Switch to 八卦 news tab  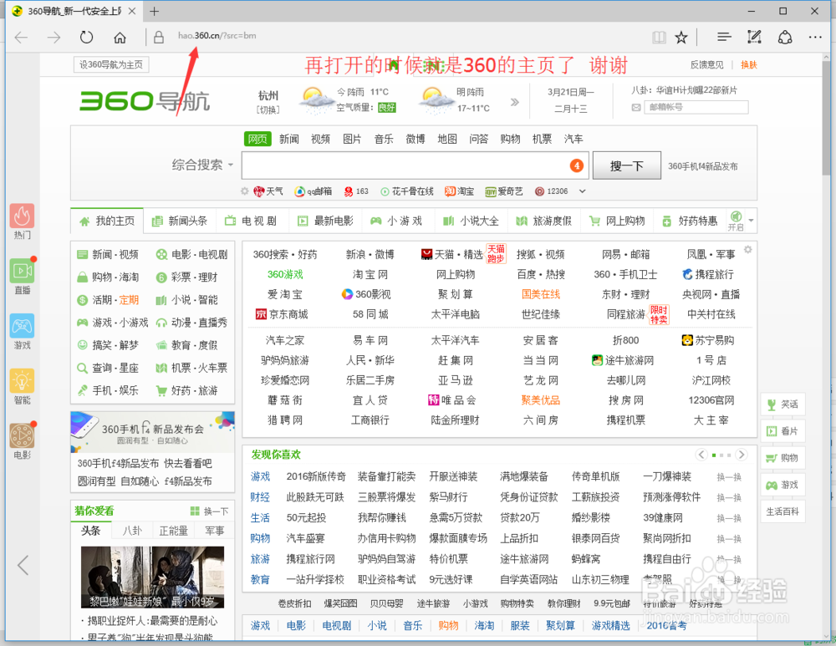[x=132, y=531]
